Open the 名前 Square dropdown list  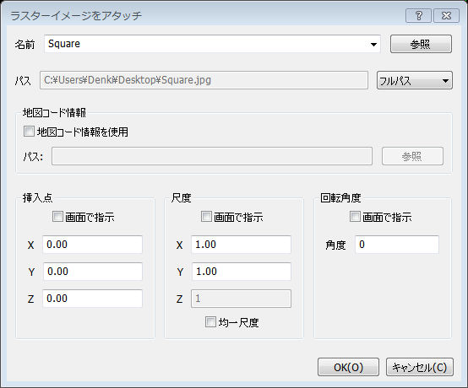(x=373, y=44)
